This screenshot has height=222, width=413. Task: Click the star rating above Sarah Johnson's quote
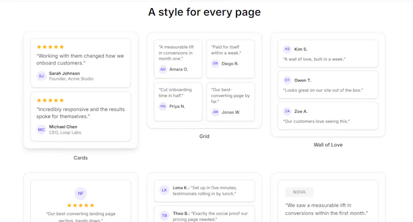pyautogui.click(x=50, y=47)
